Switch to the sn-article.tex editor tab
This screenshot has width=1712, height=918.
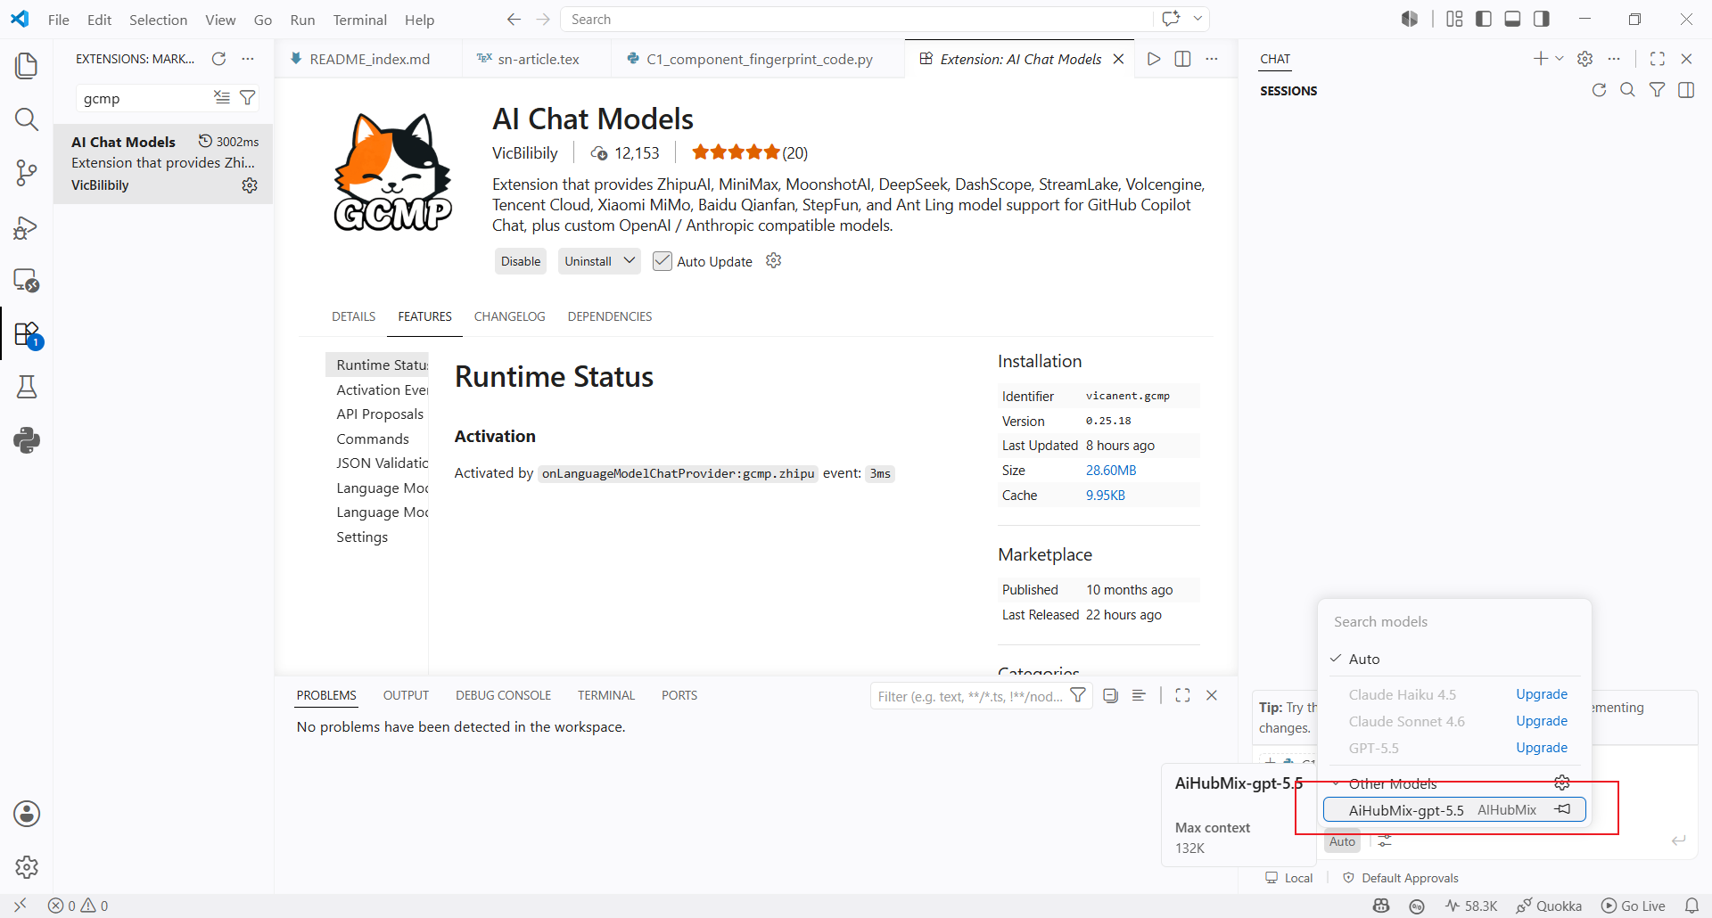pyautogui.click(x=539, y=59)
